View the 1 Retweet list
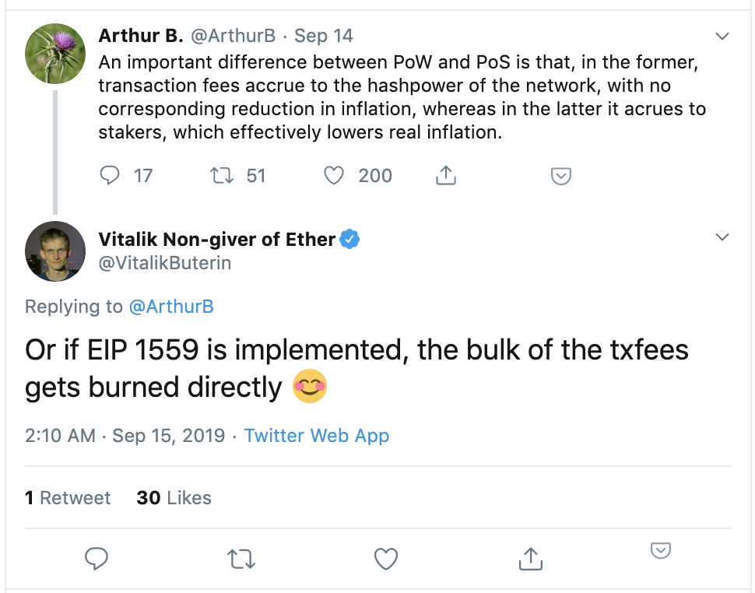Screen dimensions: 755x593 click(x=68, y=498)
